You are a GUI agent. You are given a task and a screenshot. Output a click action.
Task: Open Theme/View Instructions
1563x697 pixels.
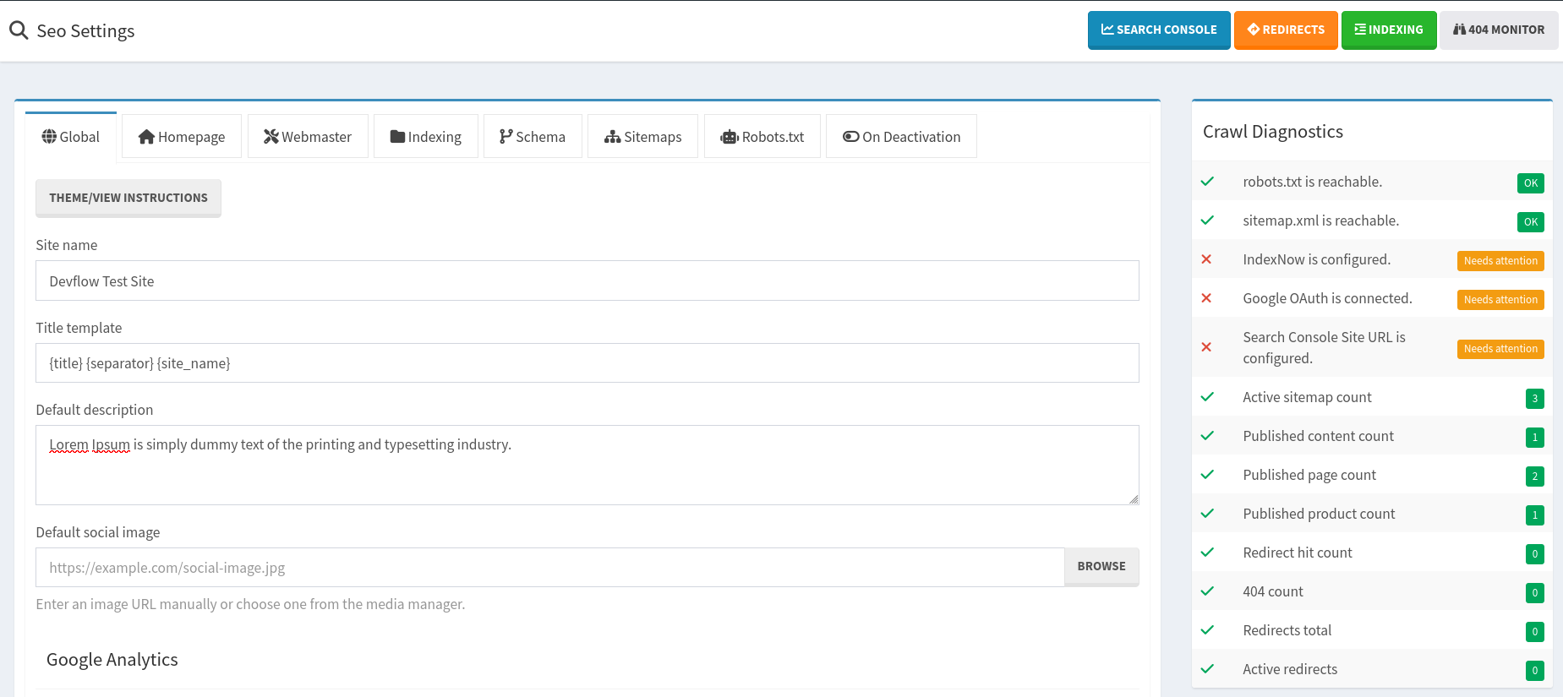tap(128, 198)
